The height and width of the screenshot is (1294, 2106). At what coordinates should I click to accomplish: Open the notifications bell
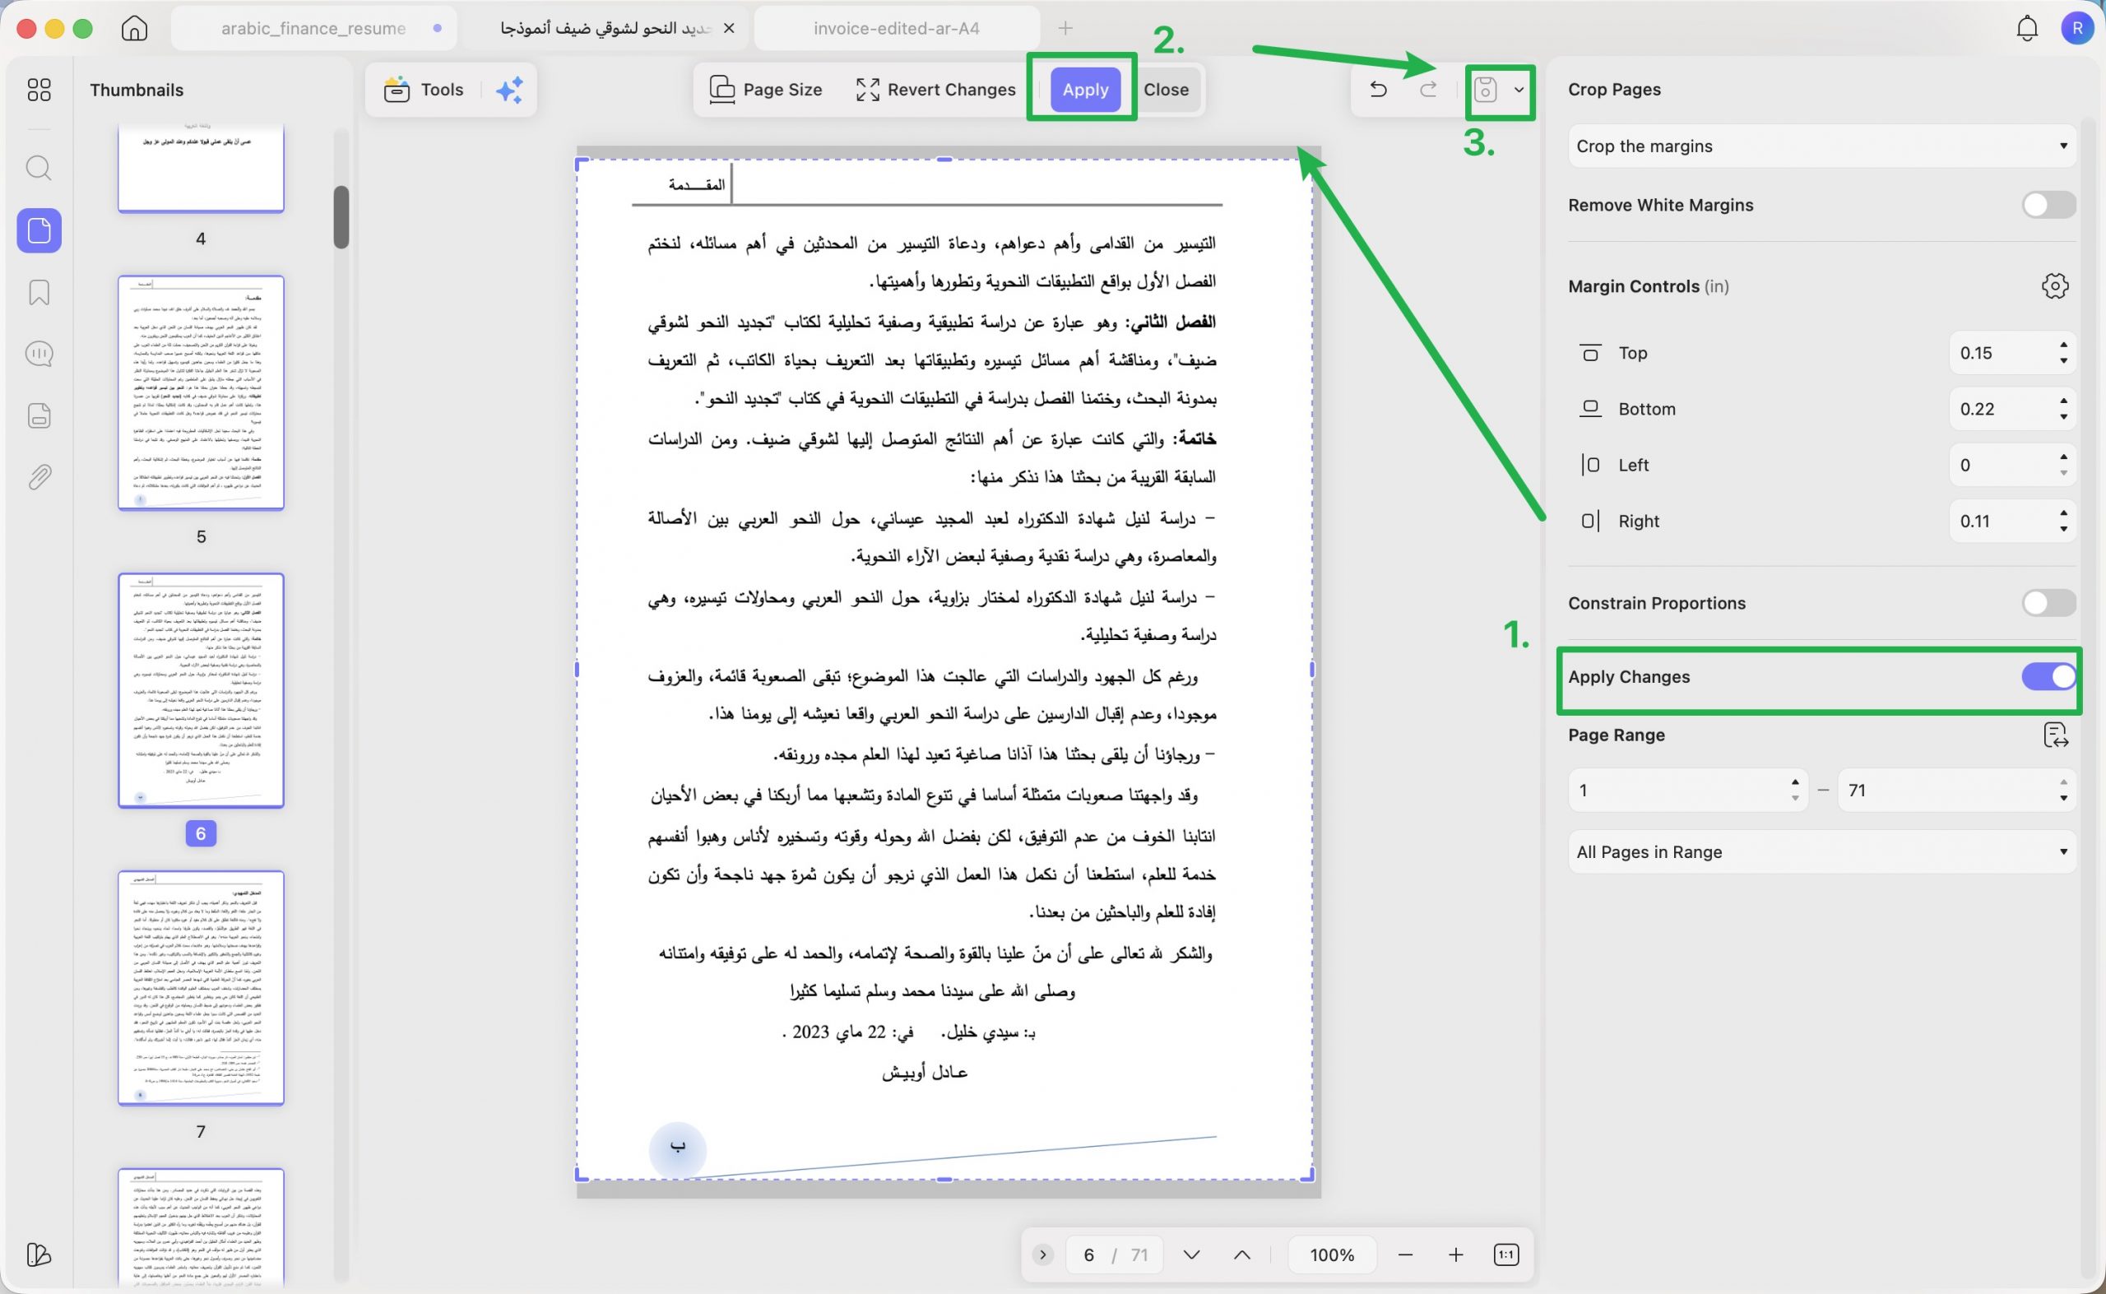point(2026,28)
